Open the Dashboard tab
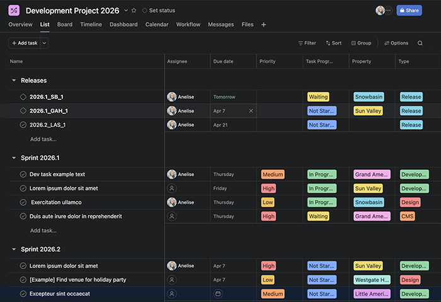The width and height of the screenshot is (441, 302). coord(123,25)
